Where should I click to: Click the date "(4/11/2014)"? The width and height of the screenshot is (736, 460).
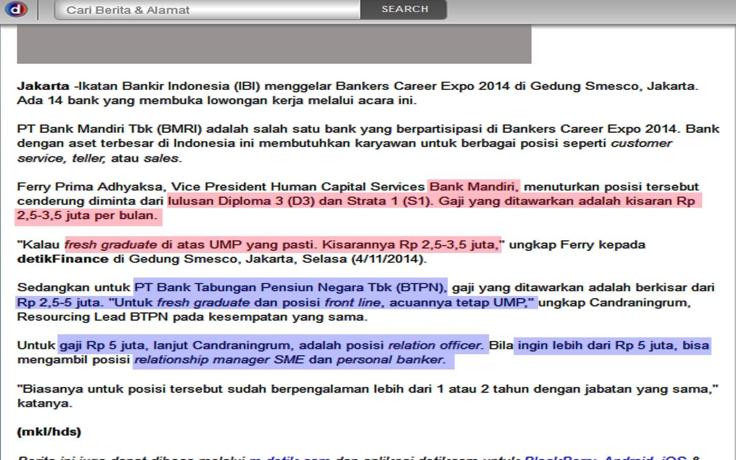coord(388,259)
